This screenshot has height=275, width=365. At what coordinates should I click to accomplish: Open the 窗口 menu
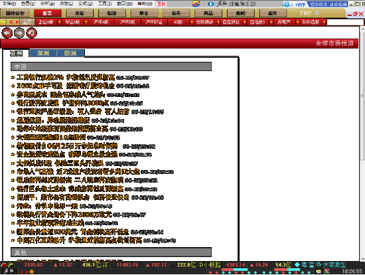tap(125, 4)
